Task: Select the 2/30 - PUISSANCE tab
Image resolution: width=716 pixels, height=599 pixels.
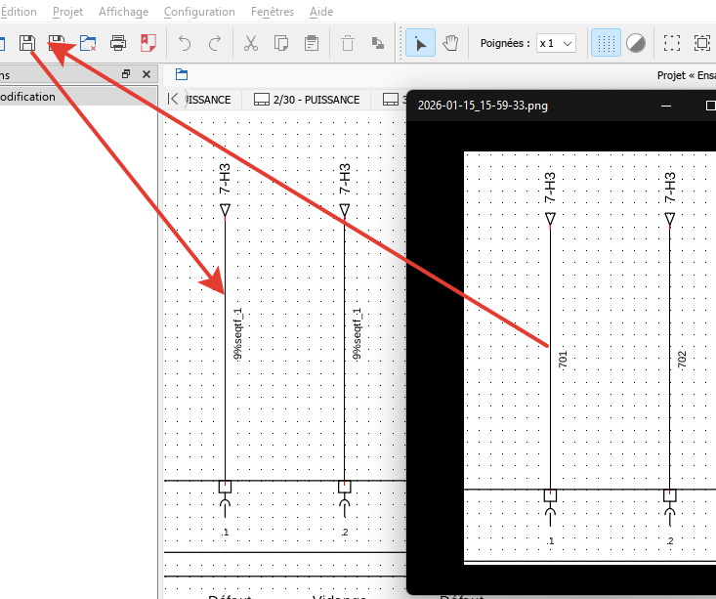Action: [307, 100]
